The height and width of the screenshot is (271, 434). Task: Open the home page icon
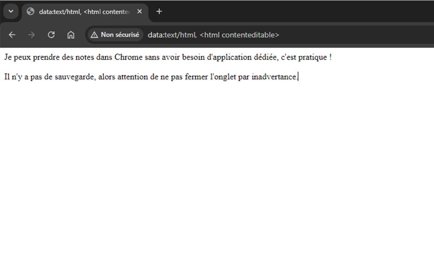click(71, 35)
